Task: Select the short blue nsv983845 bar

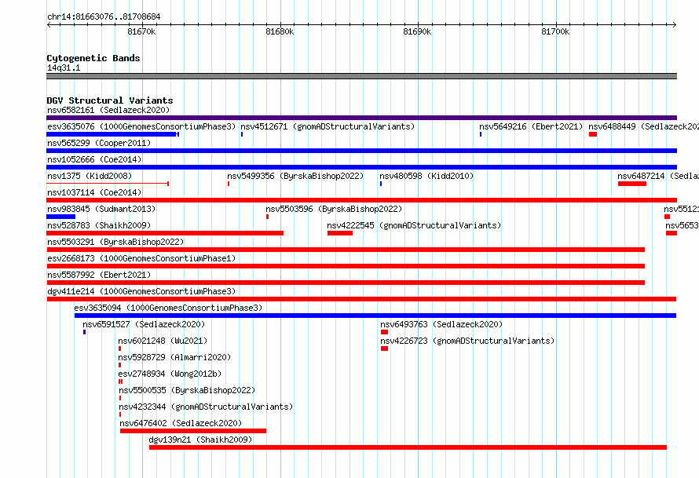Action: (60, 217)
